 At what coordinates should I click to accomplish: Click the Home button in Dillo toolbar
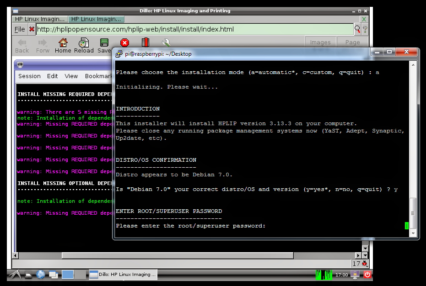[x=63, y=46]
